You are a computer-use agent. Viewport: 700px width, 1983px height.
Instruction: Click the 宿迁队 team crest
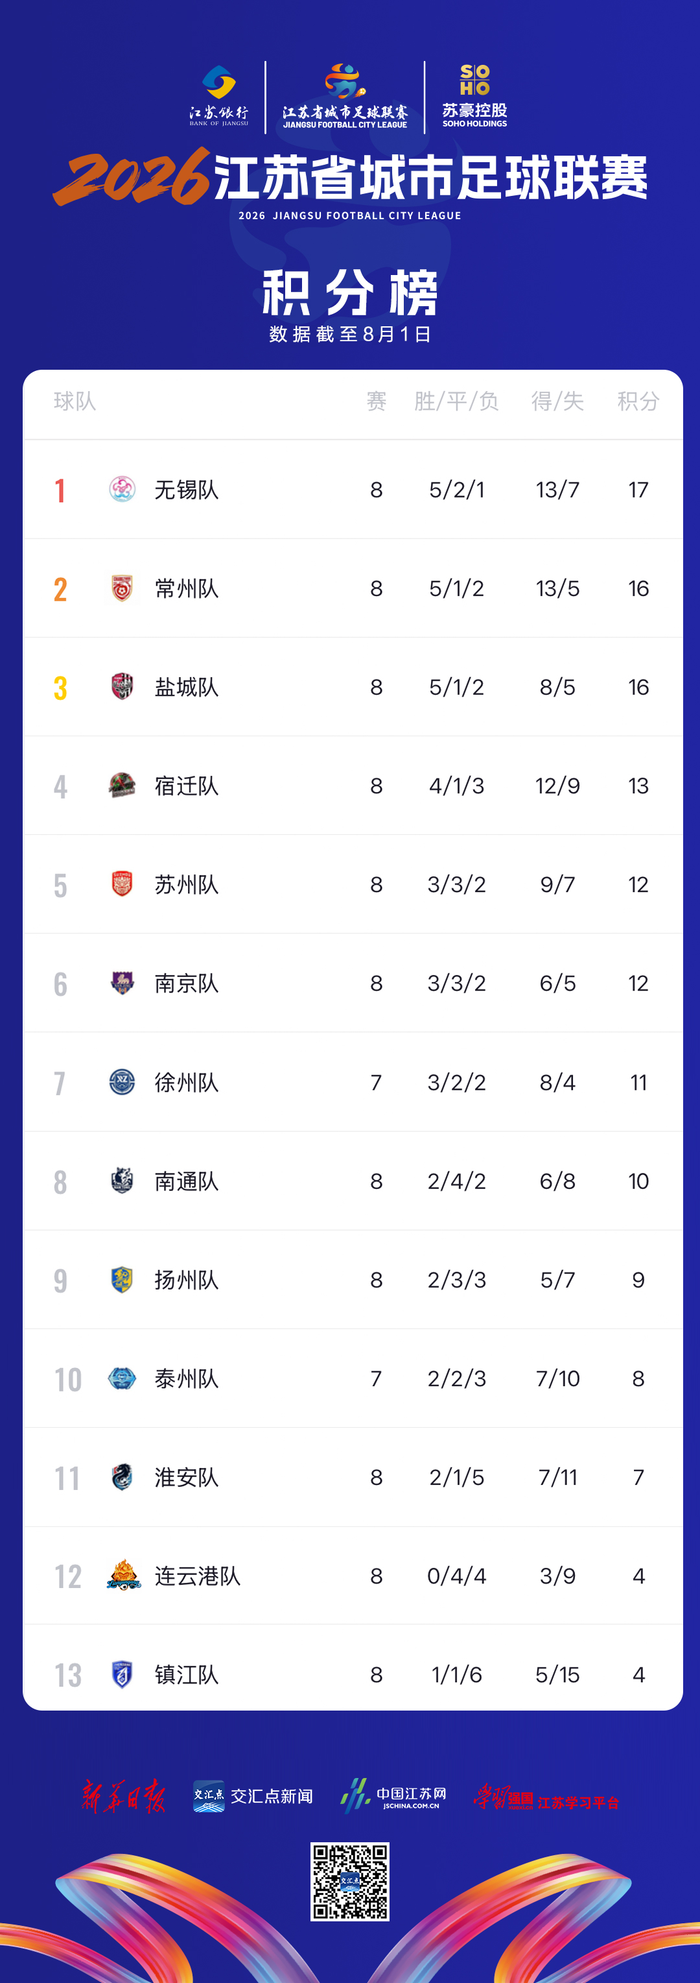coord(122,785)
